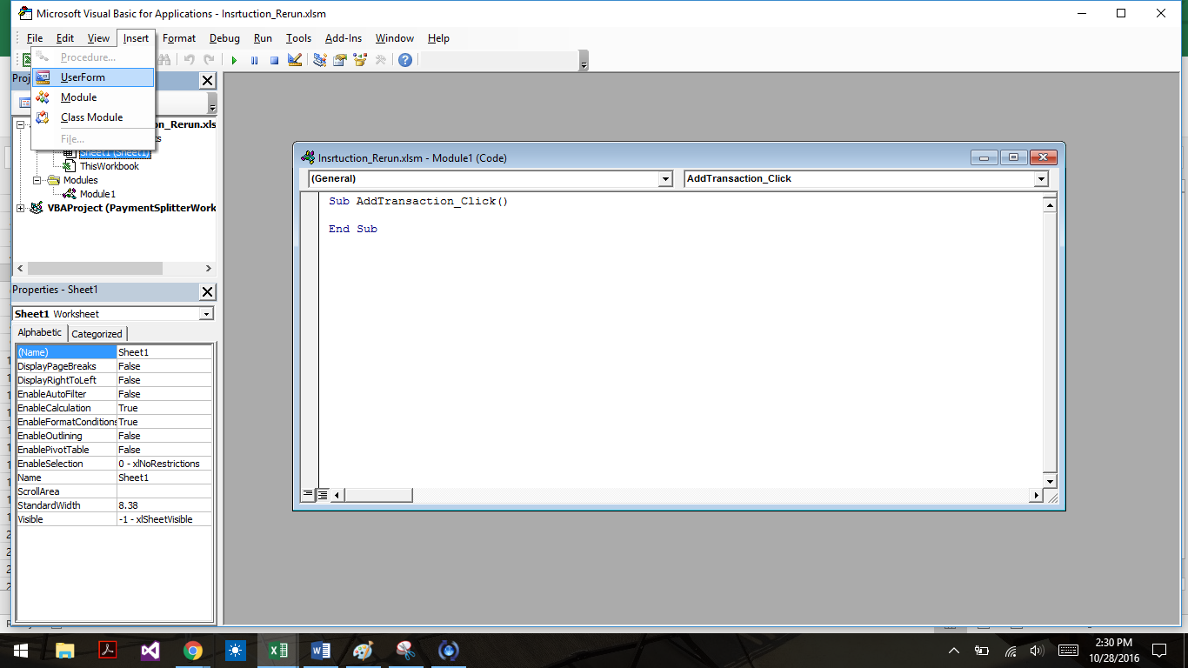
Task: Click the Redo arrow icon
Action: coord(209,60)
